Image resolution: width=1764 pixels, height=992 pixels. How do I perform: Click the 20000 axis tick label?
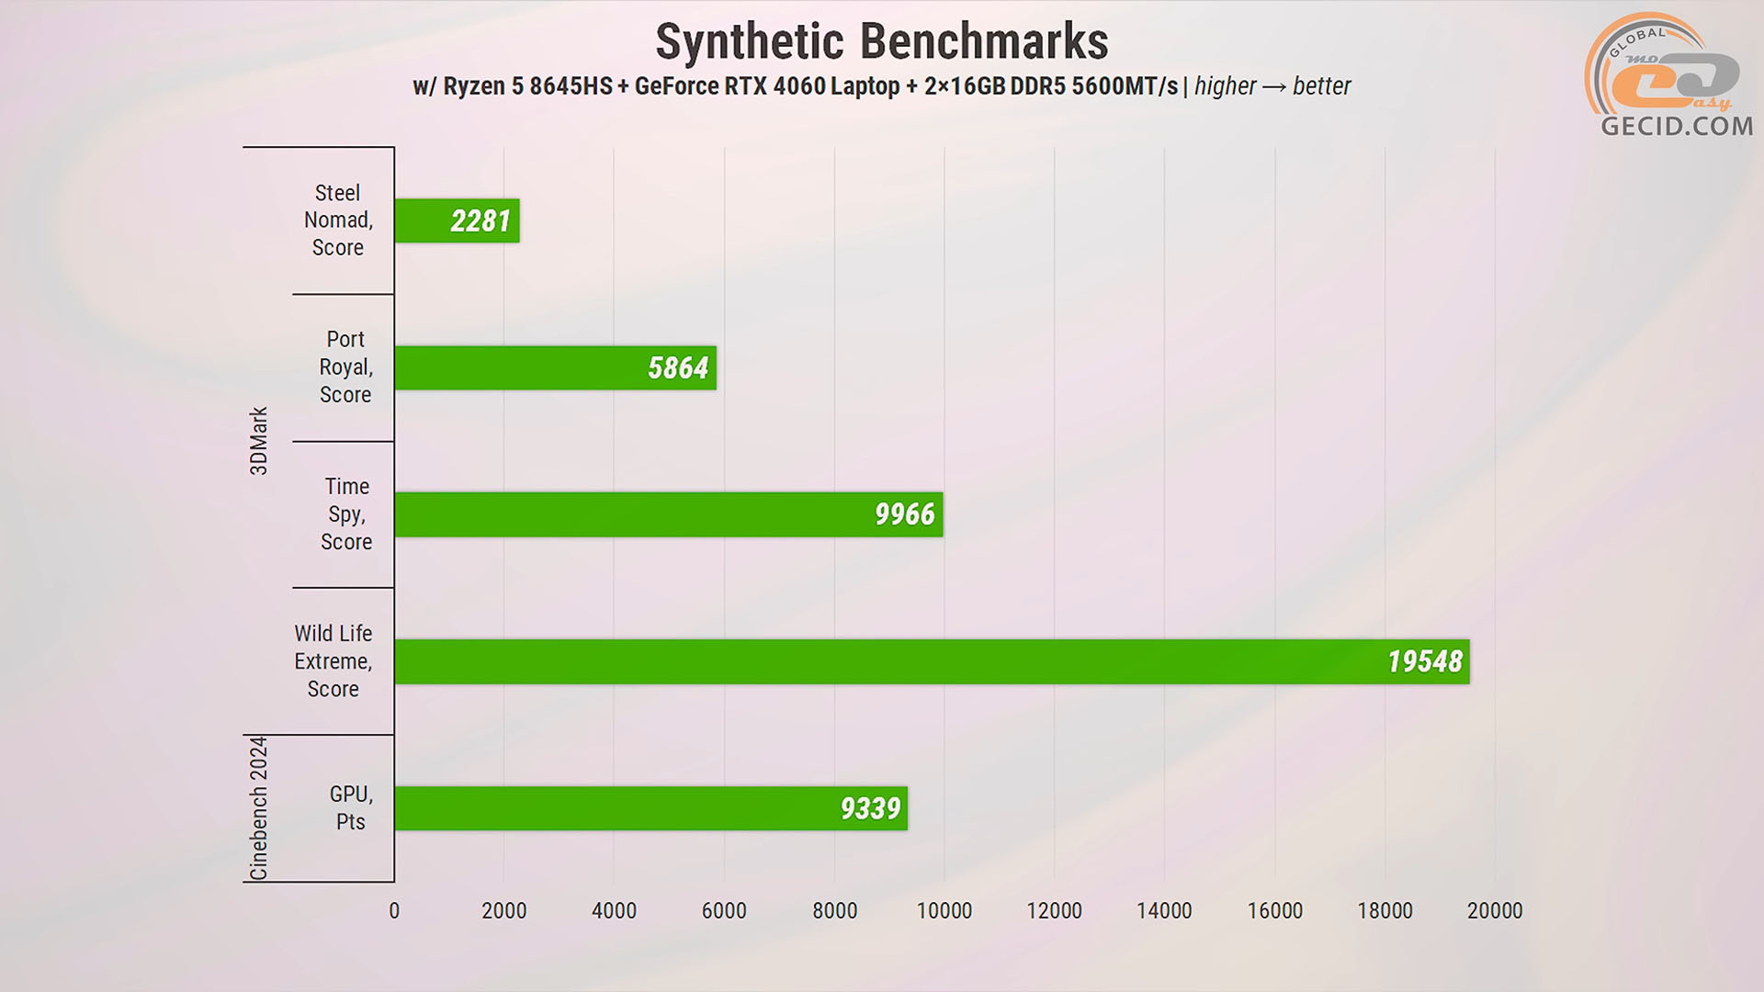click(1495, 911)
